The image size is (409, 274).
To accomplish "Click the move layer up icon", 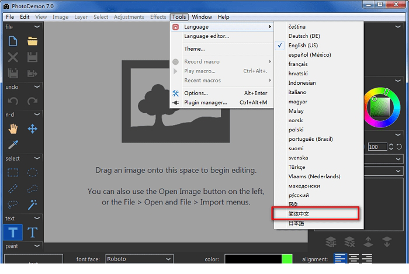I will click(x=368, y=242).
